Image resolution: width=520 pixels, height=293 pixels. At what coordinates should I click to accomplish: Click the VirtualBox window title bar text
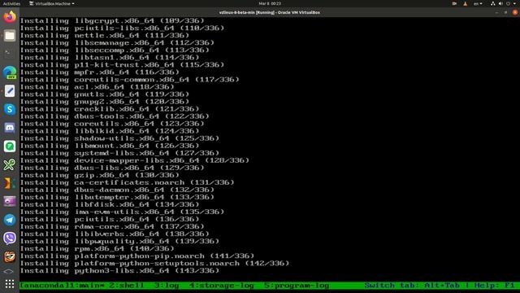[269, 13]
